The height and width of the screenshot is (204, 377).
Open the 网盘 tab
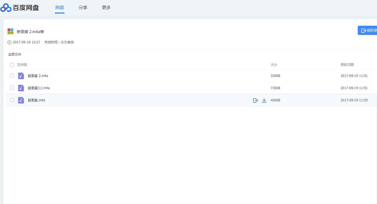coord(60,8)
